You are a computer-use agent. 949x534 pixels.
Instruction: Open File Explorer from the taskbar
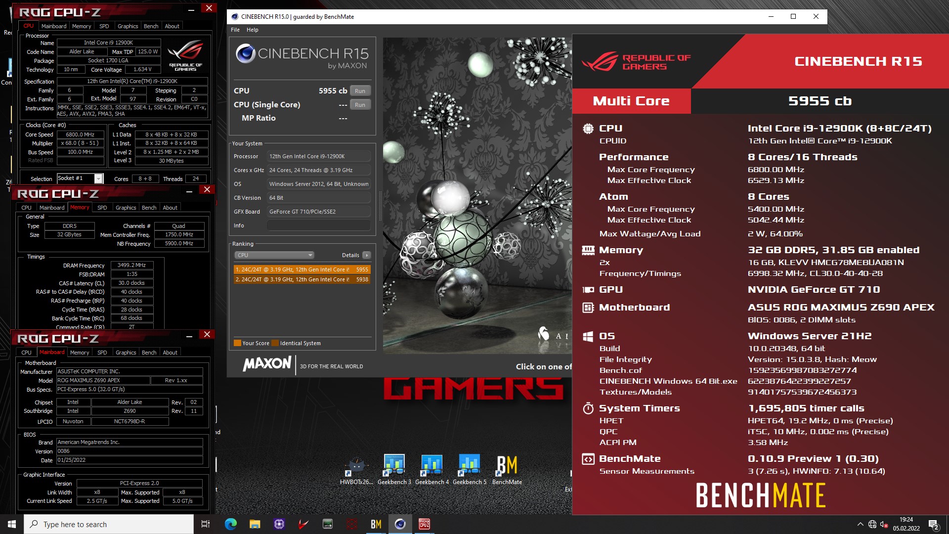click(x=255, y=524)
